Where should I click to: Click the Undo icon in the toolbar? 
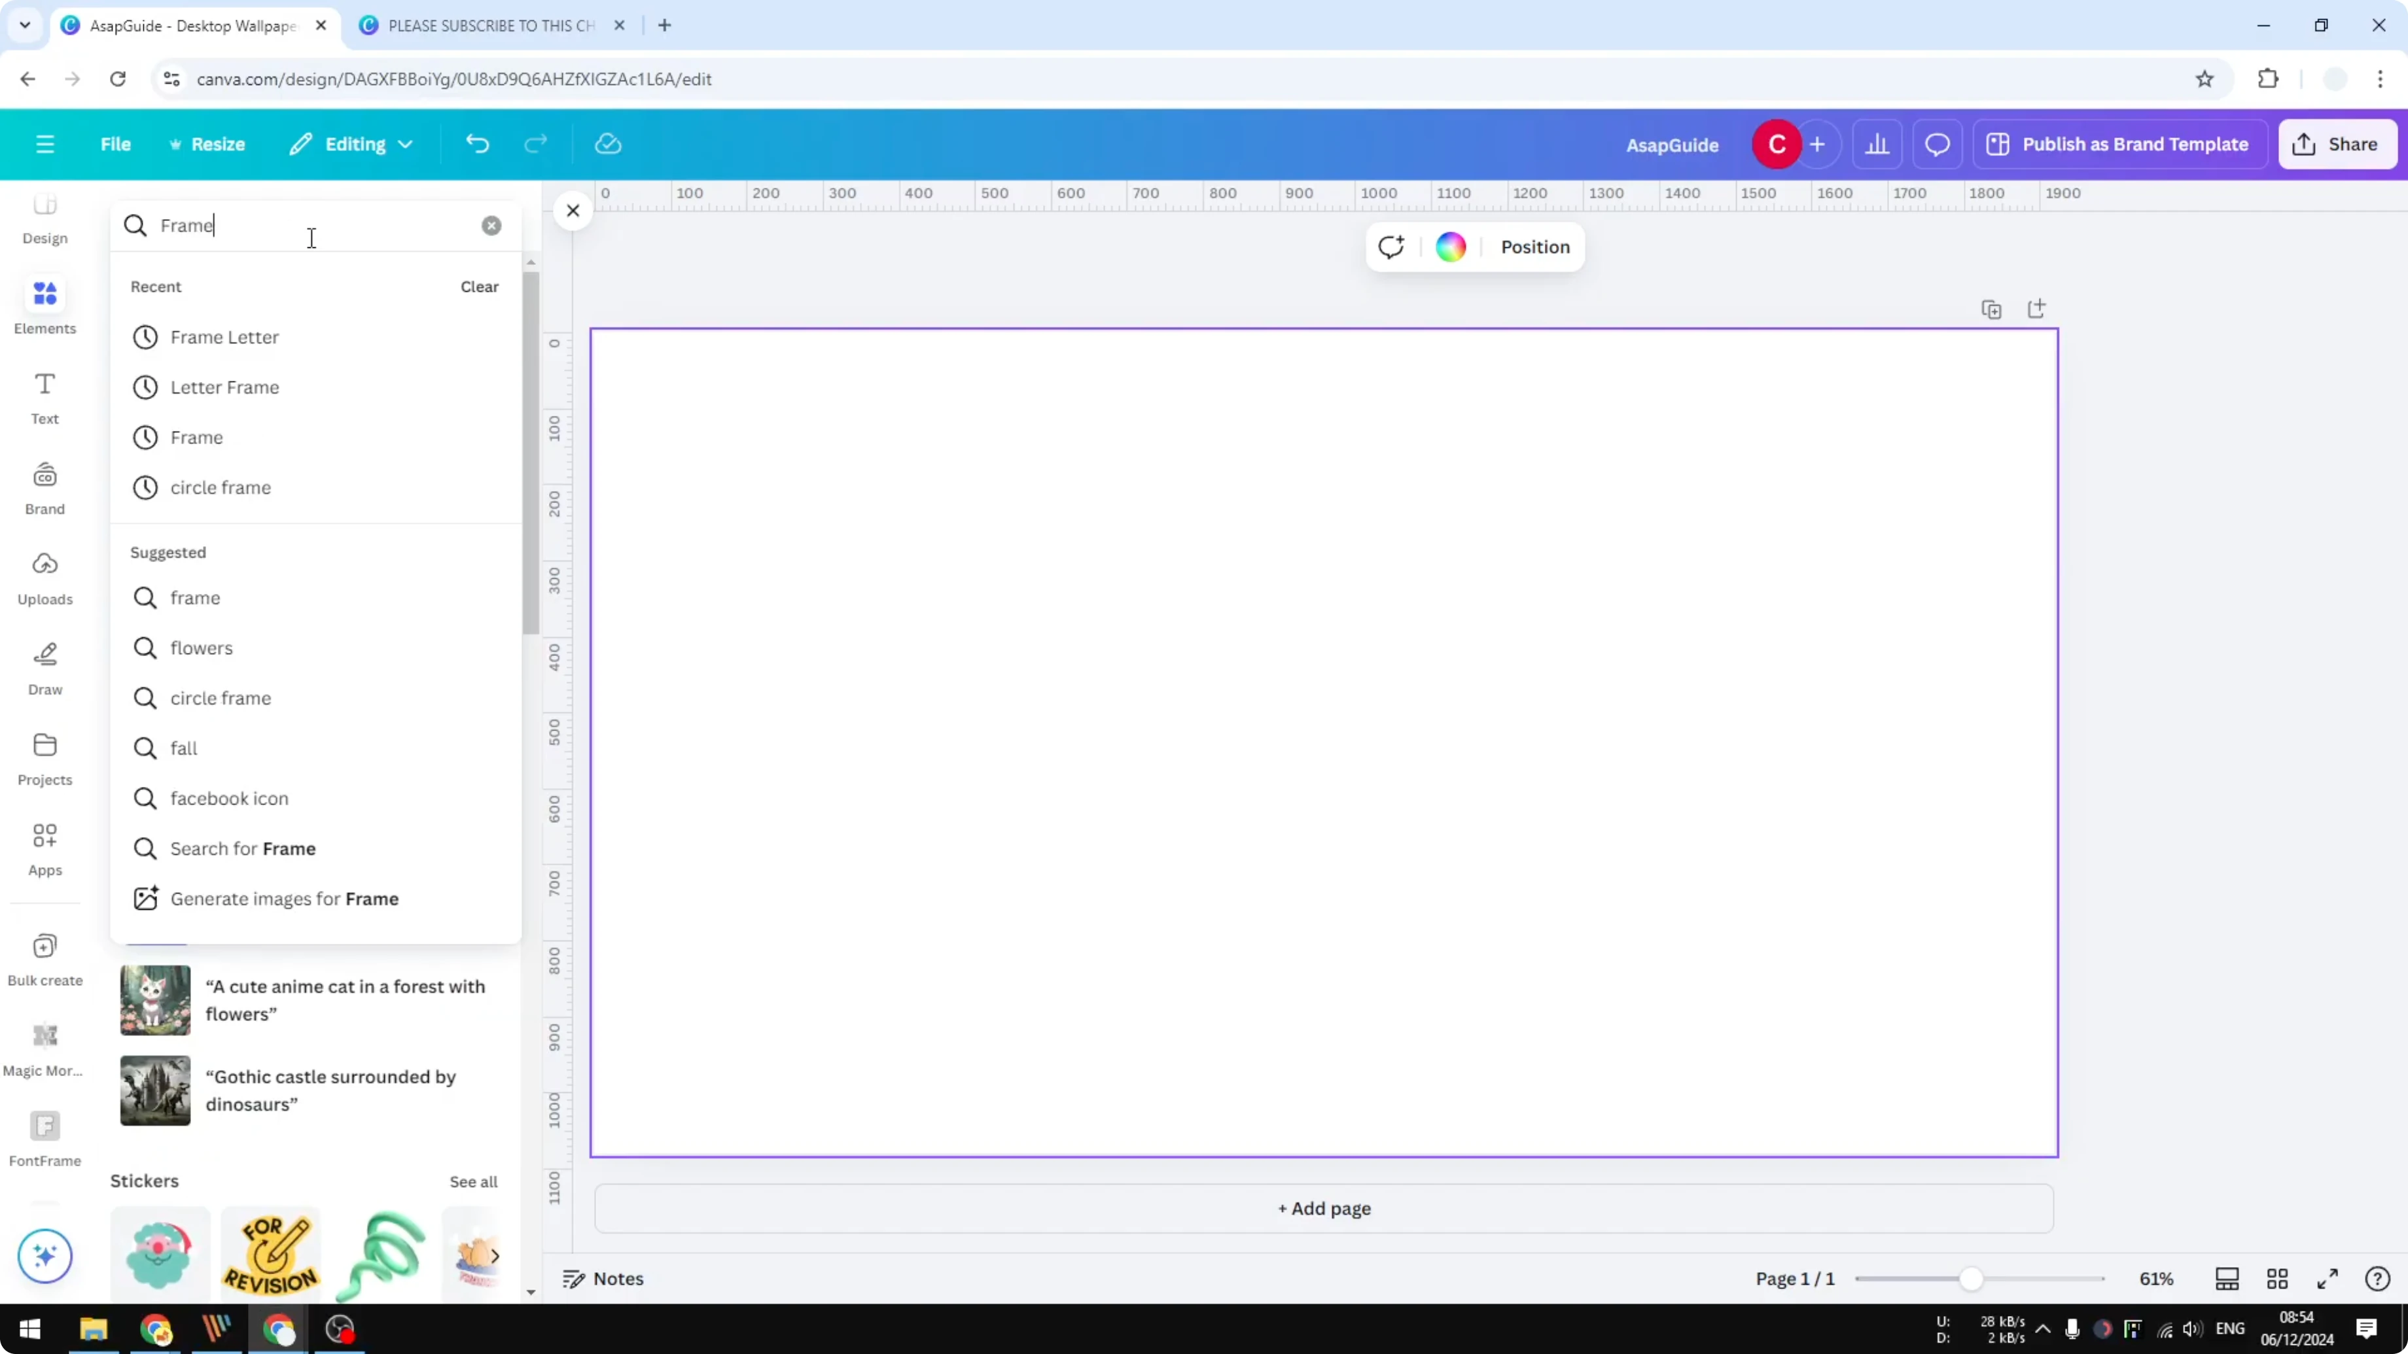coord(477,143)
